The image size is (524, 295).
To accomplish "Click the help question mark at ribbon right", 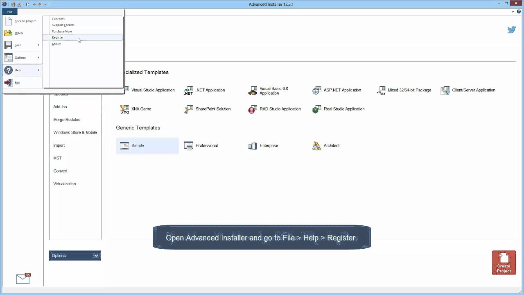I will 519,12.
